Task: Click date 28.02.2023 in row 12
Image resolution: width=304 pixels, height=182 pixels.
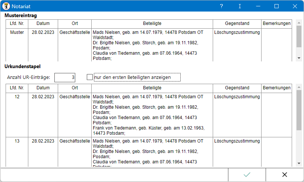Action: pos(43,97)
